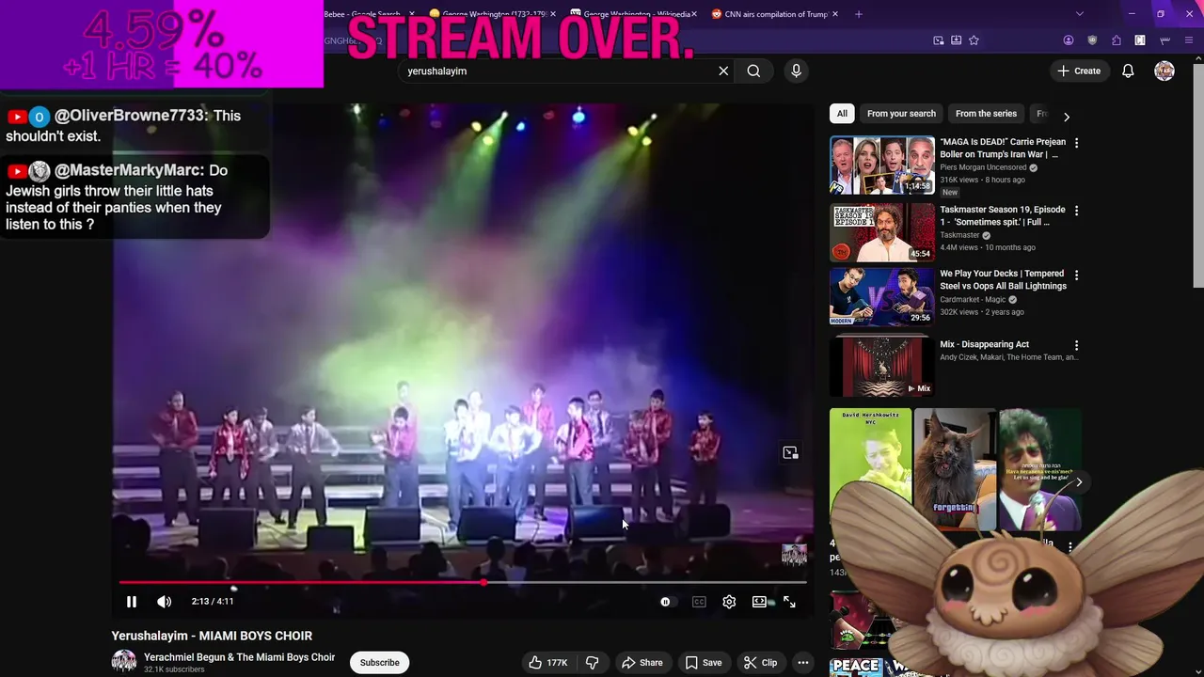Image resolution: width=1204 pixels, height=677 pixels.
Task: Open options for MAGA Is DEAD video
Action: point(1076,143)
